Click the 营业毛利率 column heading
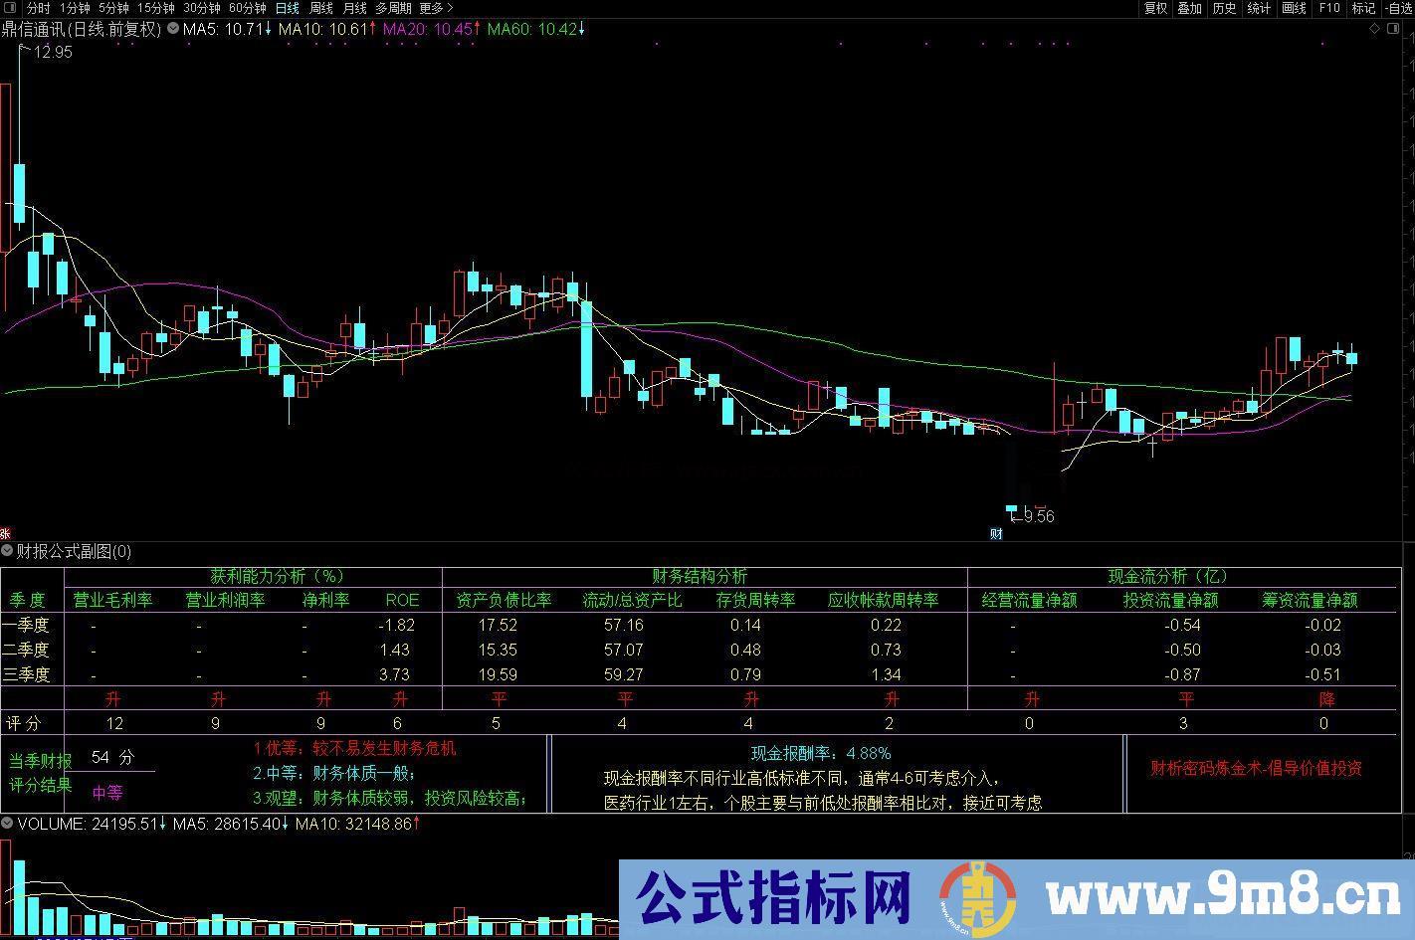The image size is (1415, 940). pyautogui.click(x=112, y=600)
